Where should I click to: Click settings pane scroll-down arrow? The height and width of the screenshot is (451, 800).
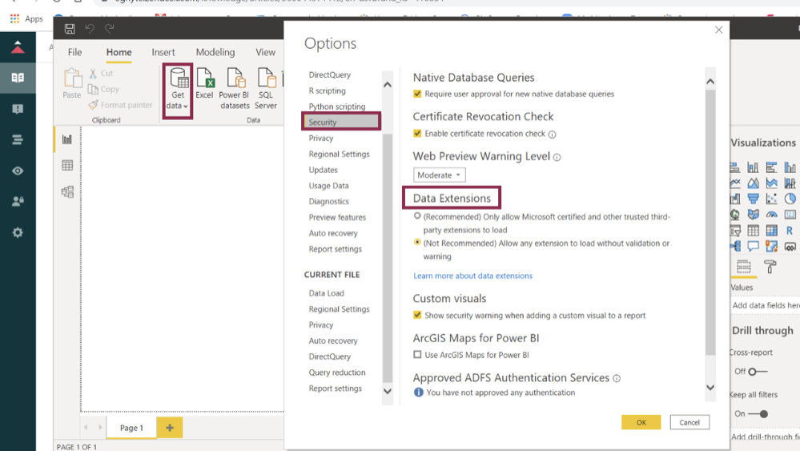coord(710,388)
